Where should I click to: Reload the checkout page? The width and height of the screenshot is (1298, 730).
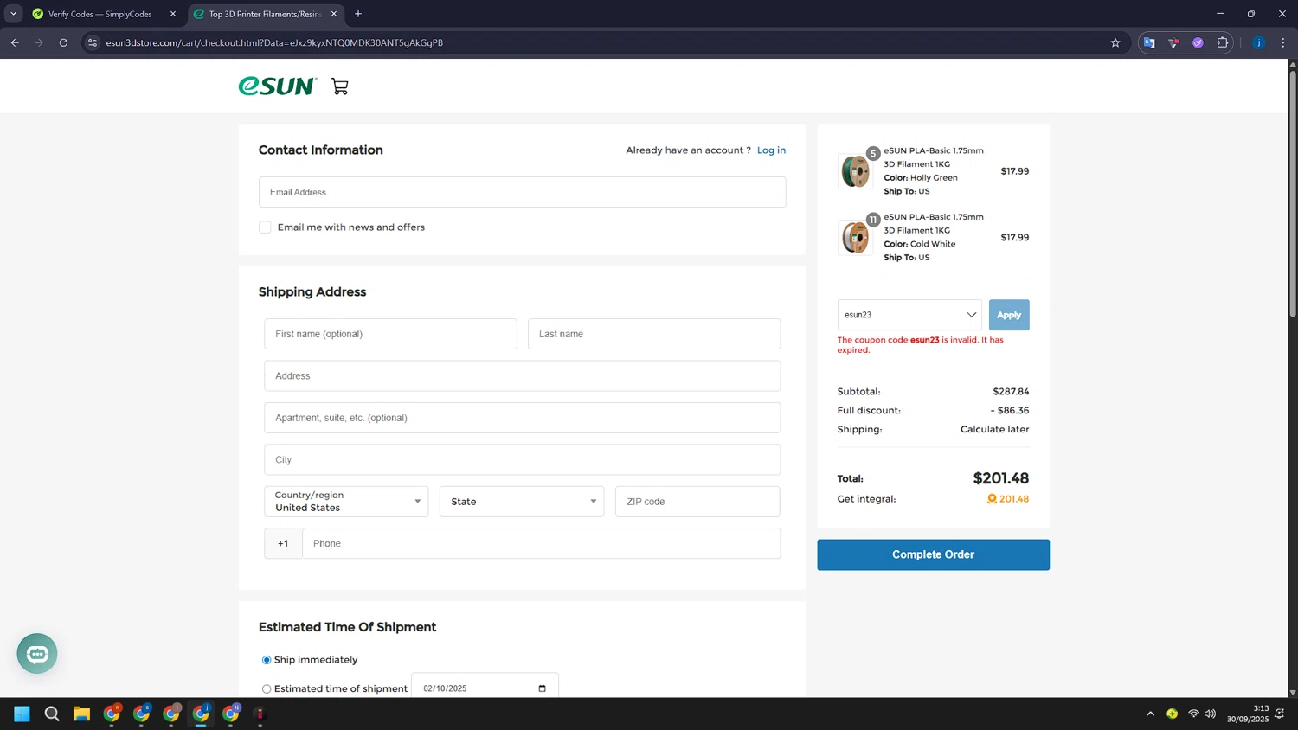click(x=63, y=42)
